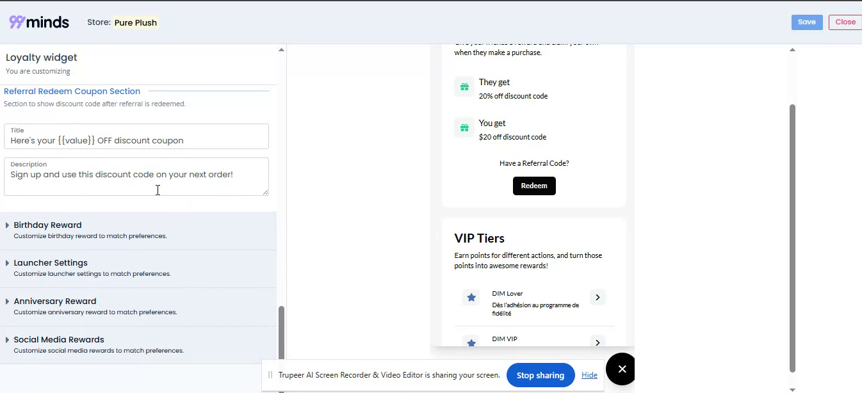
Task: Expand the Birthday Reward section
Action: point(138,230)
